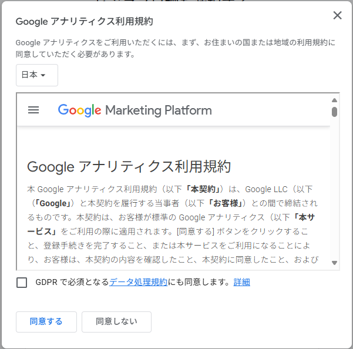
Task: Click the intro text about お住まいの国または地域
Action: pos(176,48)
